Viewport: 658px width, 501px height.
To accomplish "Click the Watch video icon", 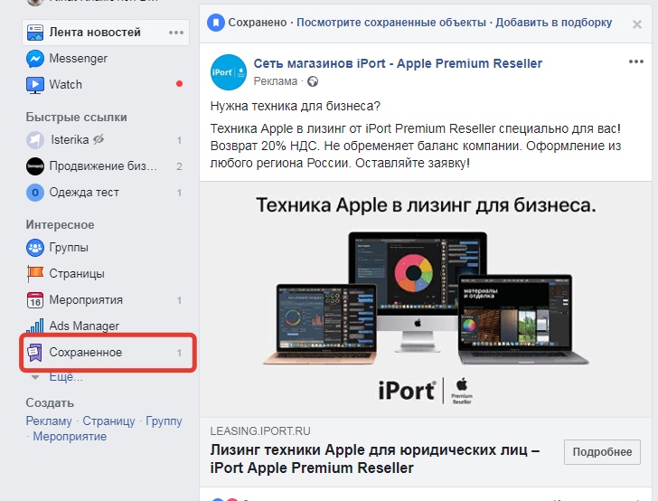I will click(35, 85).
